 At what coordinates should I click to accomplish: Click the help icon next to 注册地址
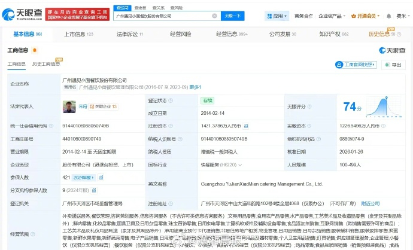(x=171, y=203)
